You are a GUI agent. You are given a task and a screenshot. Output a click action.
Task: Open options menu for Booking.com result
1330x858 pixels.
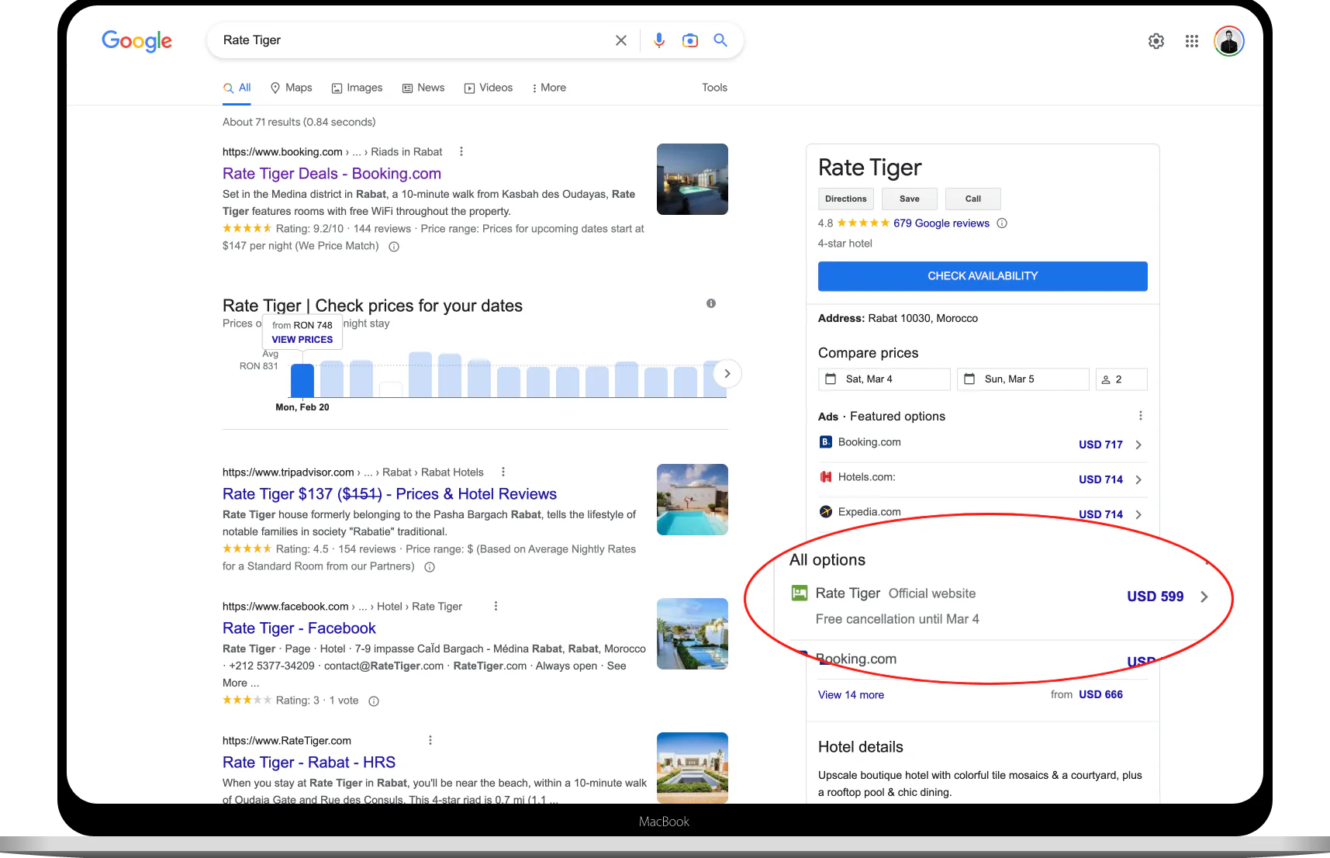[461, 151]
